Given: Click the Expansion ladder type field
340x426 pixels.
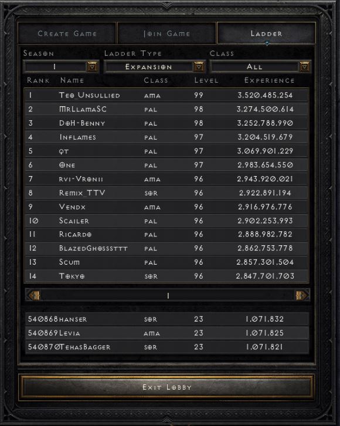Looking at the screenshot, I should [149, 66].
